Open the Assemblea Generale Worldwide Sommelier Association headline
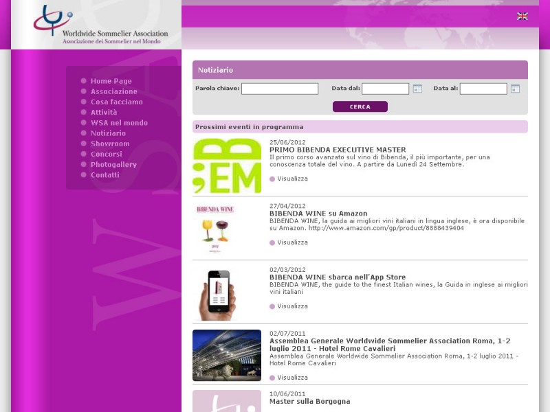This screenshot has height=412, width=550. [390, 345]
